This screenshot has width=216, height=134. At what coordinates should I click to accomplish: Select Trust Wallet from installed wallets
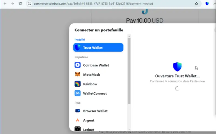pyautogui.click(x=98, y=47)
